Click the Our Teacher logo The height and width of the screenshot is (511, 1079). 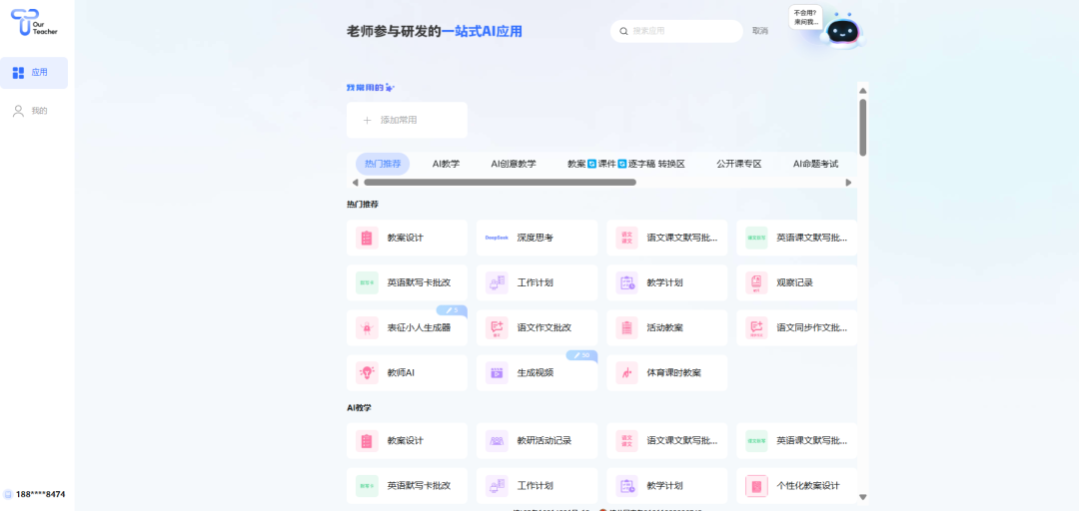click(34, 22)
